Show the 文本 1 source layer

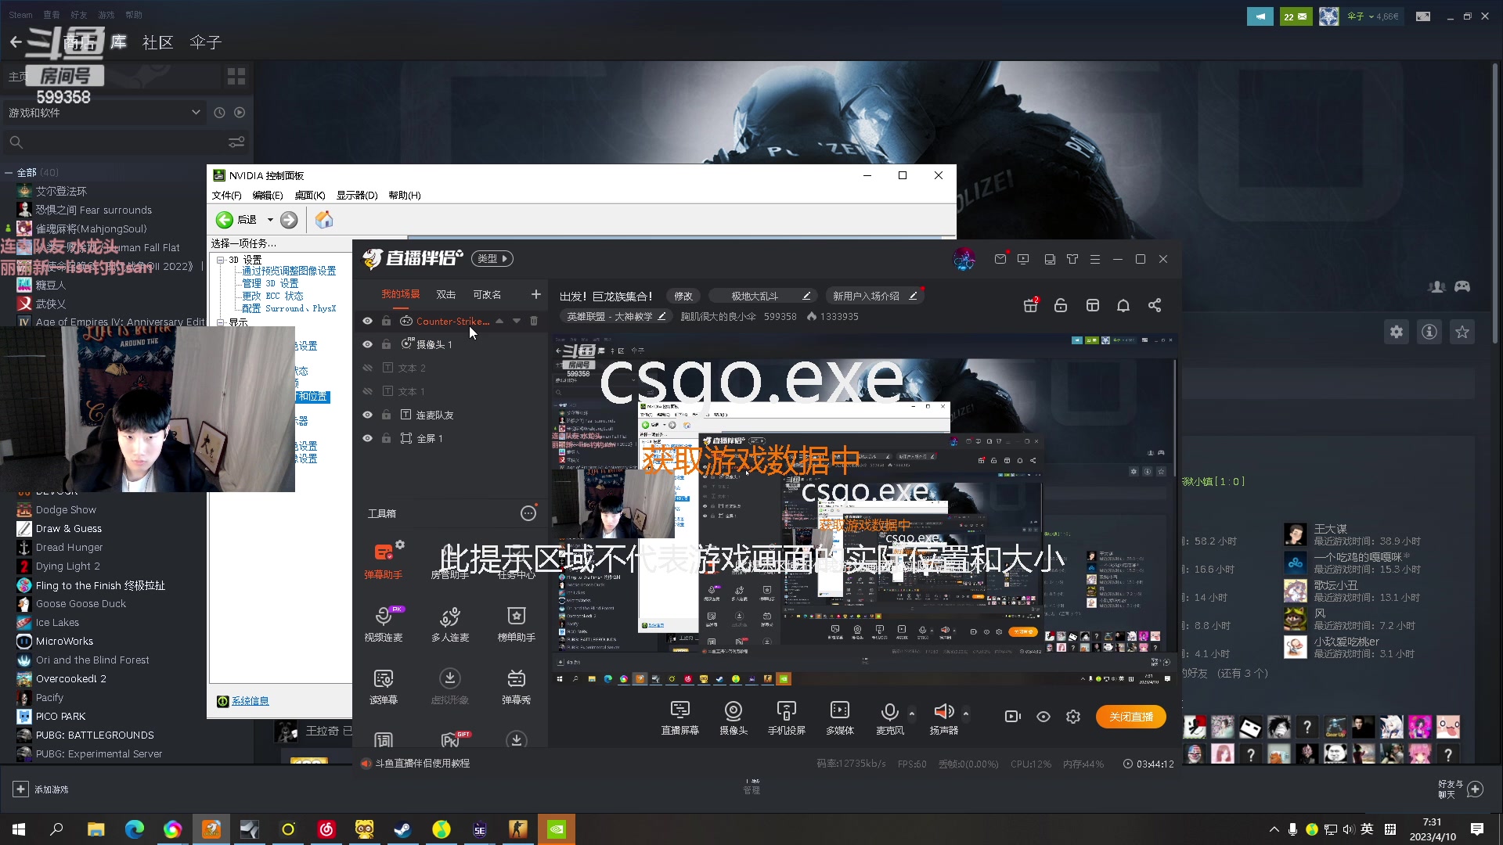[367, 391]
